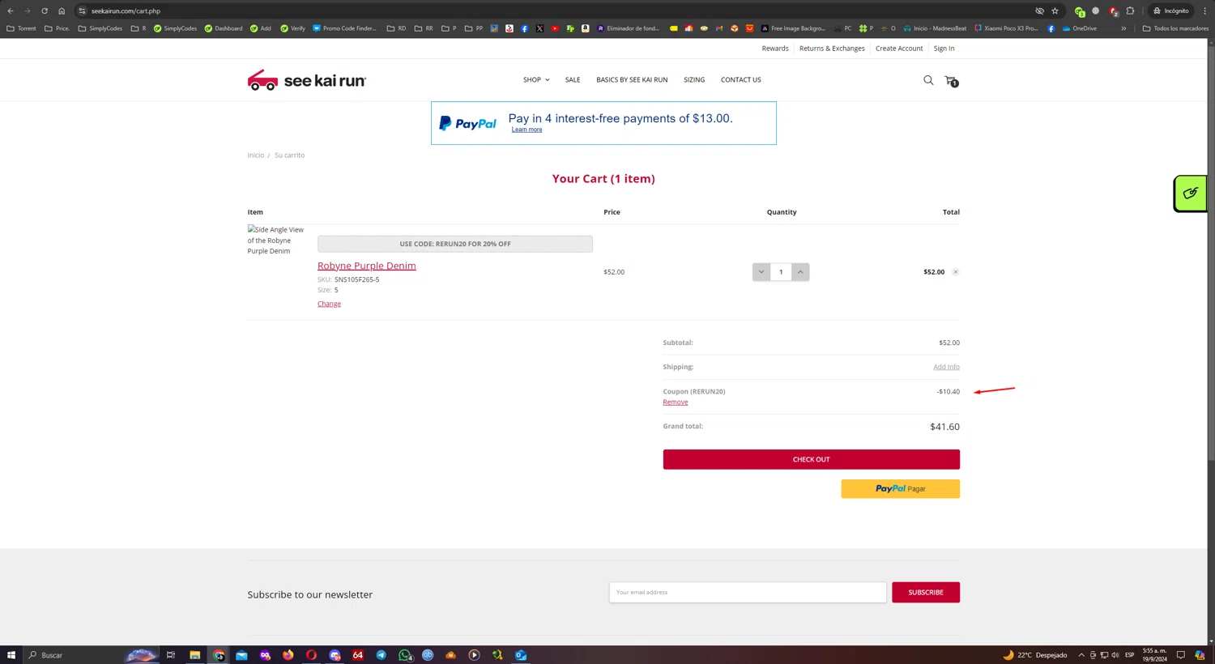Open the Price bookmark folder

[x=57, y=28]
